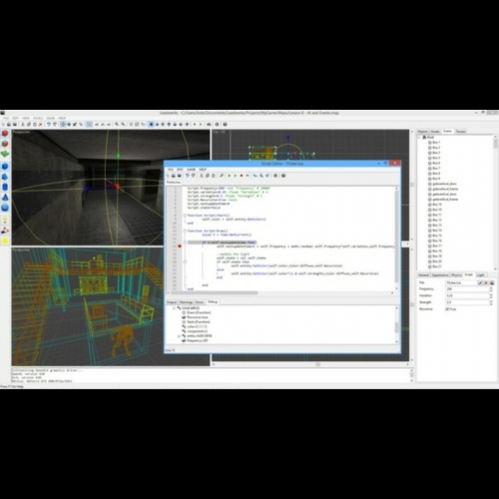
Task: Switch to the Light properties tab
Action: [481, 275]
